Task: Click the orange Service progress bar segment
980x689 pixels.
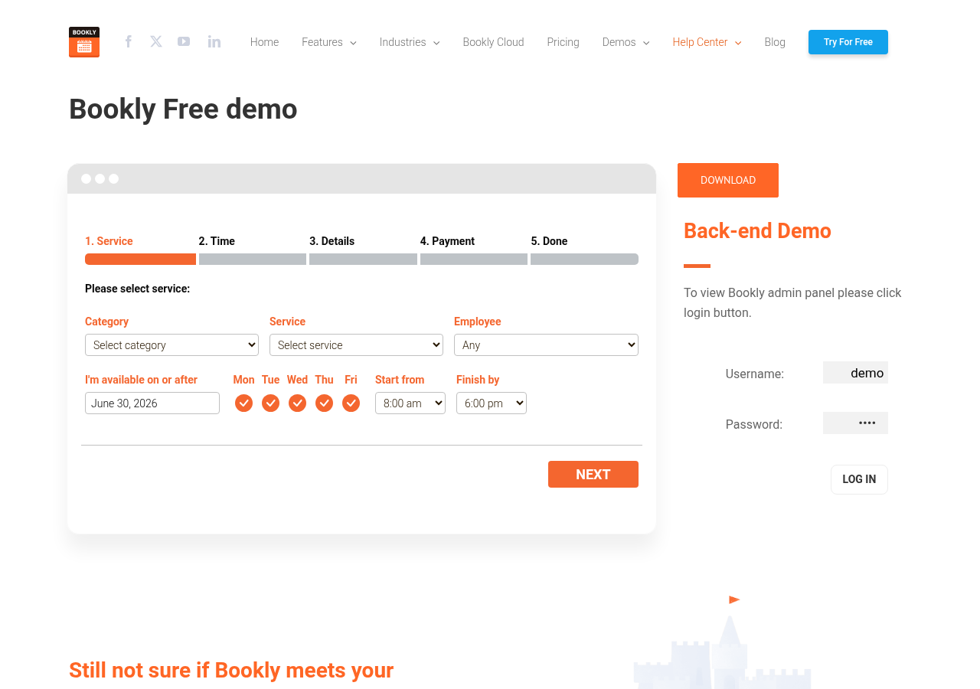Action: click(140, 259)
